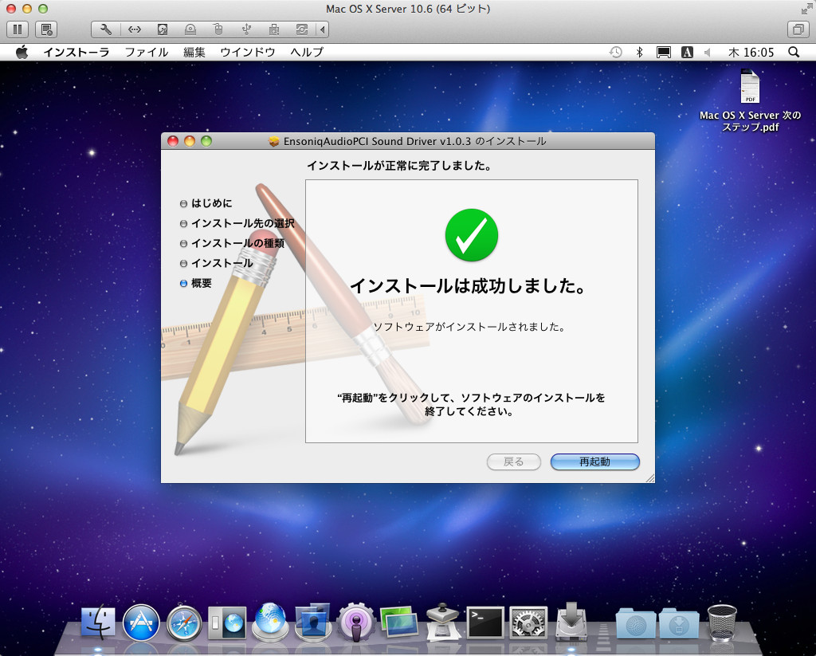Click the インストール step in sidebar

point(217,264)
